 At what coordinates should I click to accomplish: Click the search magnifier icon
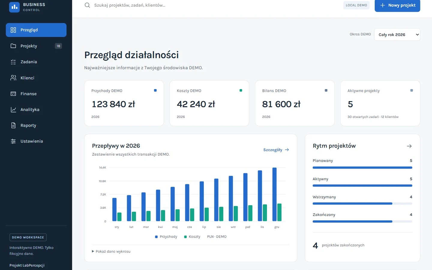click(x=87, y=5)
